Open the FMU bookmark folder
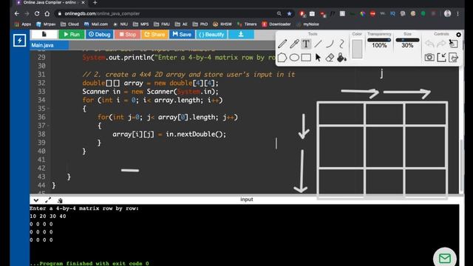473x266 pixels. [162, 24]
